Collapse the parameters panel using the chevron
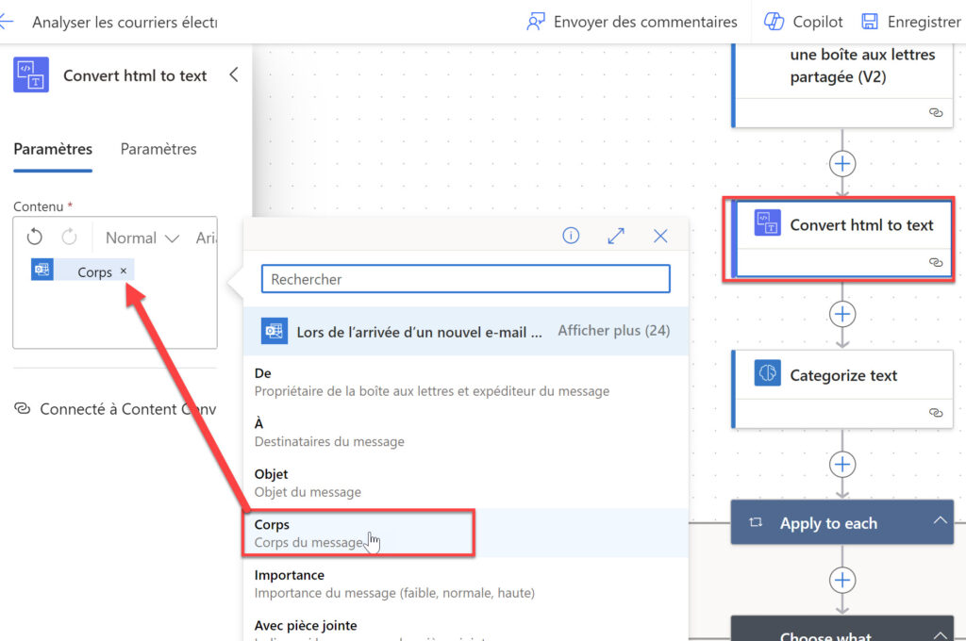The image size is (966, 641). 234,75
